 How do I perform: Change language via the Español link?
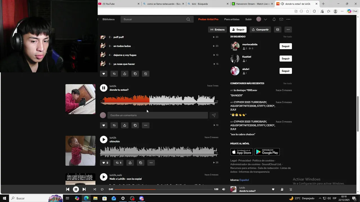click(244, 180)
